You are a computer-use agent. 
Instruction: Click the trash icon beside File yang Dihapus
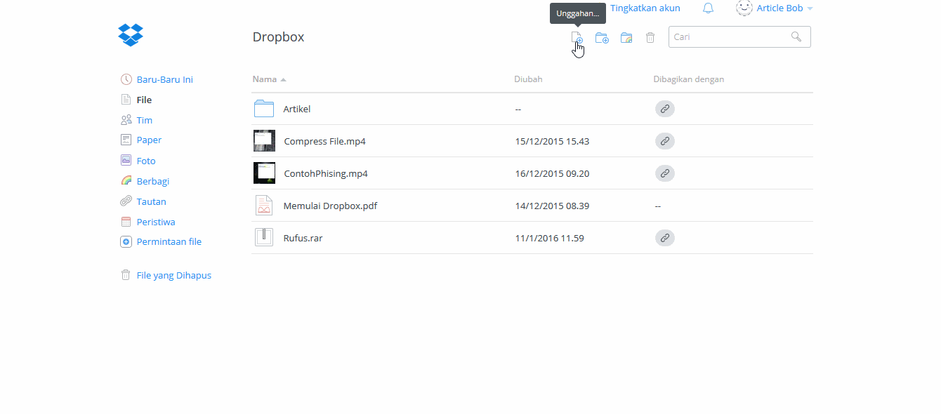pyautogui.click(x=126, y=275)
